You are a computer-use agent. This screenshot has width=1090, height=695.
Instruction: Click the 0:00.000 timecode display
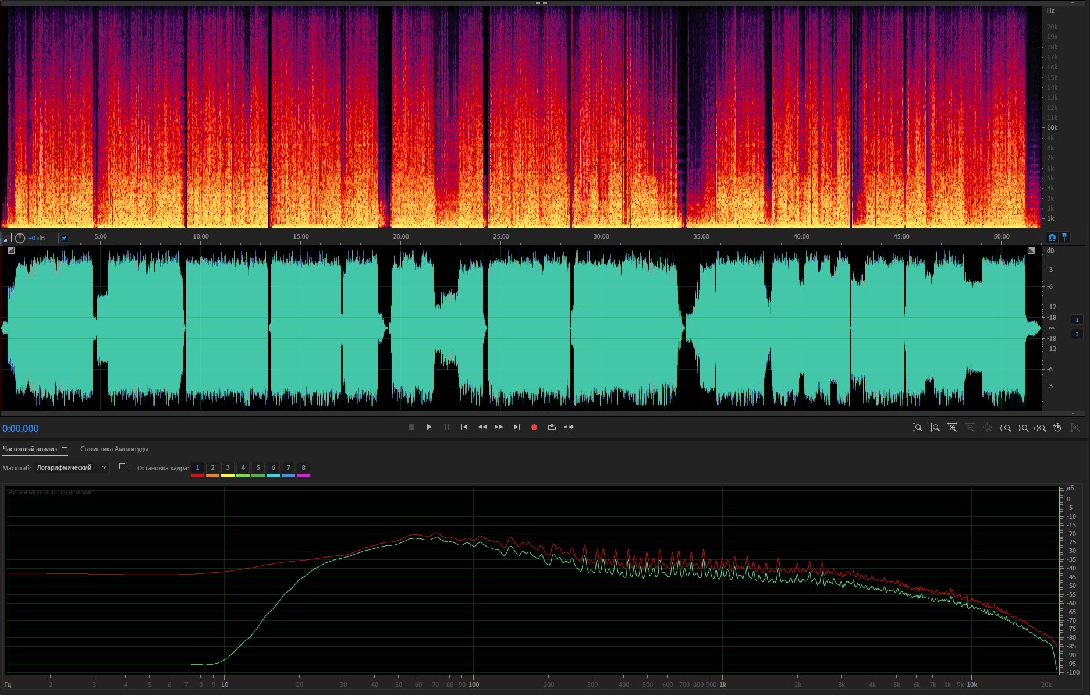tap(20, 428)
